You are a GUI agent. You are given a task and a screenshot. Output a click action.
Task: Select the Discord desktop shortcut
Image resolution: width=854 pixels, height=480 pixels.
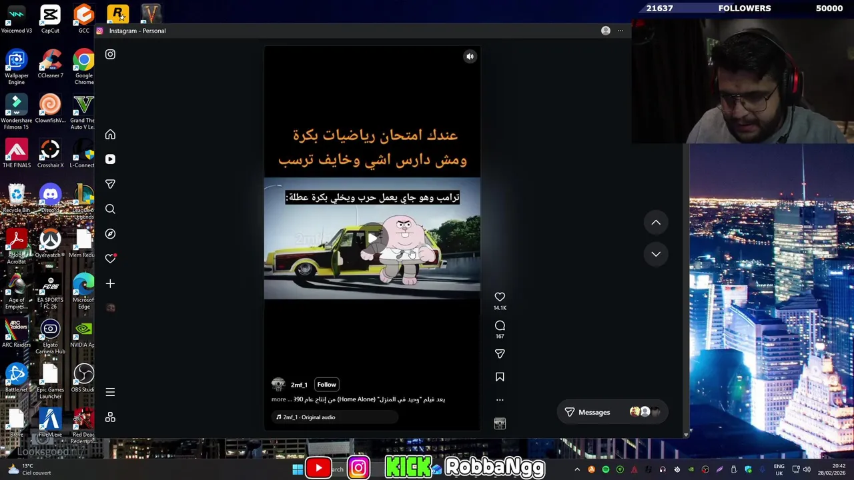(x=50, y=199)
